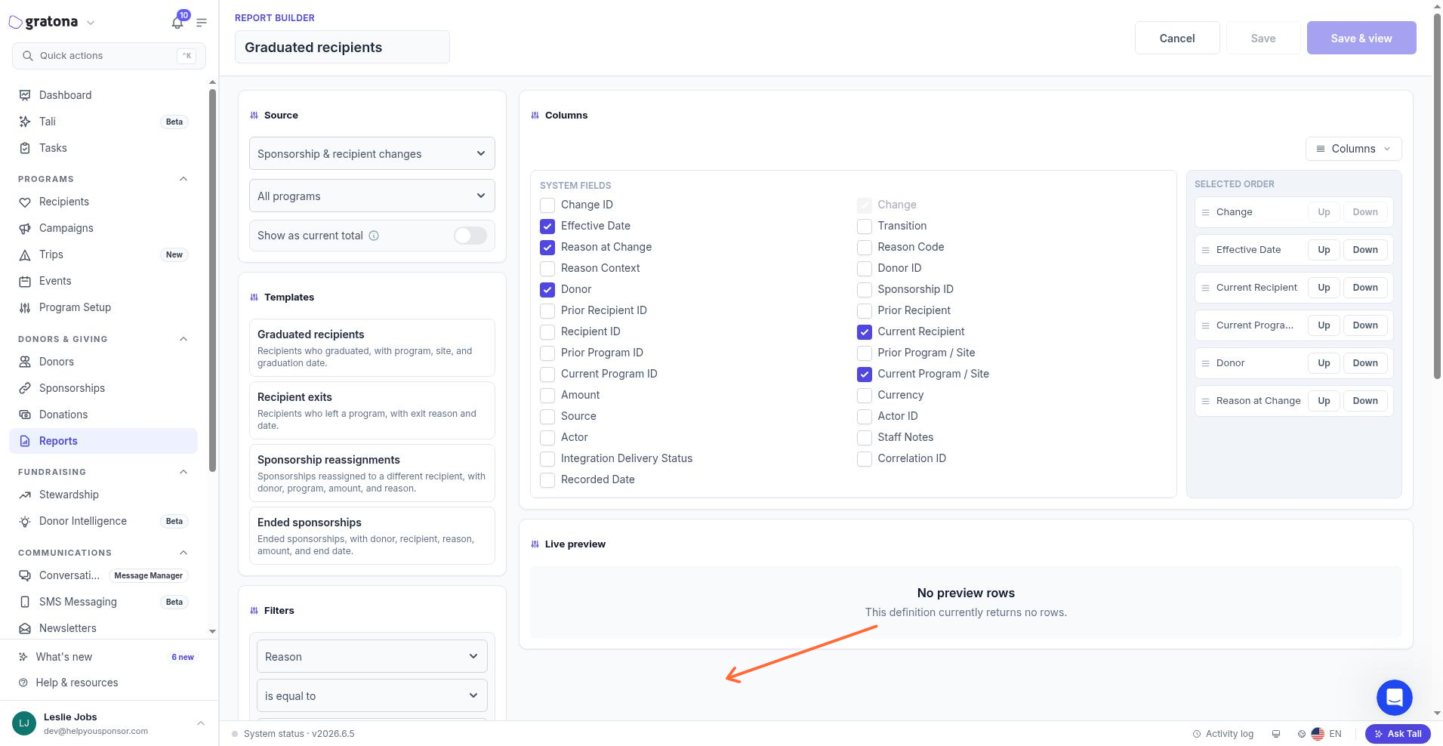The height and width of the screenshot is (746, 1443).
Task: Click the Dashboard sidebar icon
Action: (x=25, y=95)
